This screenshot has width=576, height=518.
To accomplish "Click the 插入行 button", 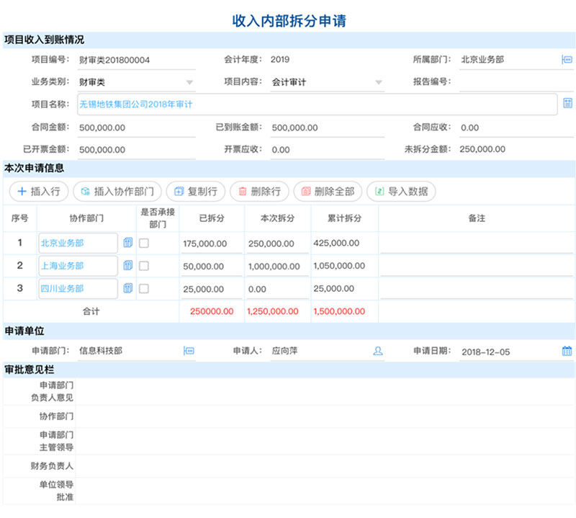I will pyautogui.click(x=39, y=192).
